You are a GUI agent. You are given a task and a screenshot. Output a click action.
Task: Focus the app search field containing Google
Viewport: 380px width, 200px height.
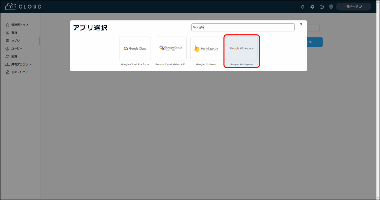click(243, 27)
